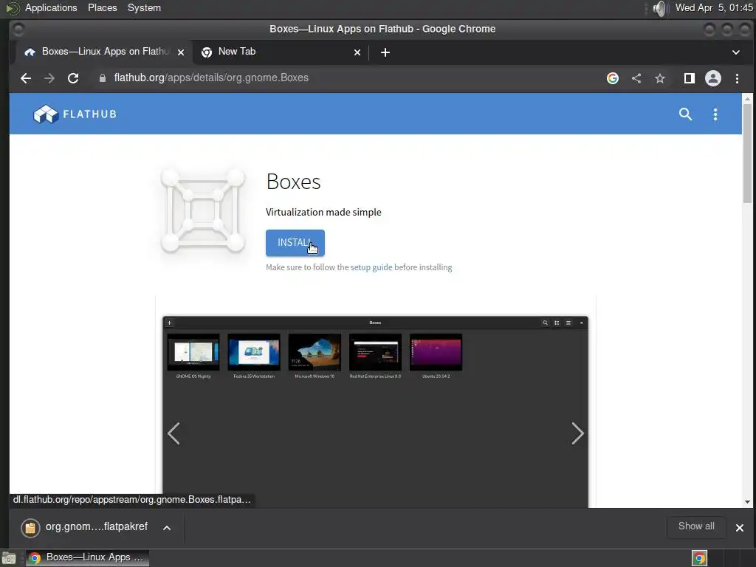
Task: Click the lock icon in address bar
Action: [x=102, y=78]
